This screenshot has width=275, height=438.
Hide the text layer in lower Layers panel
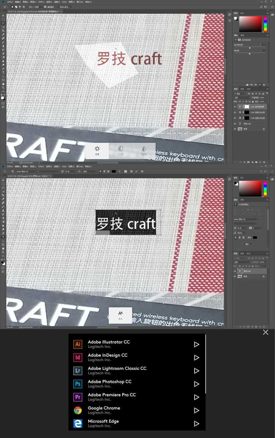tap(235, 271)
